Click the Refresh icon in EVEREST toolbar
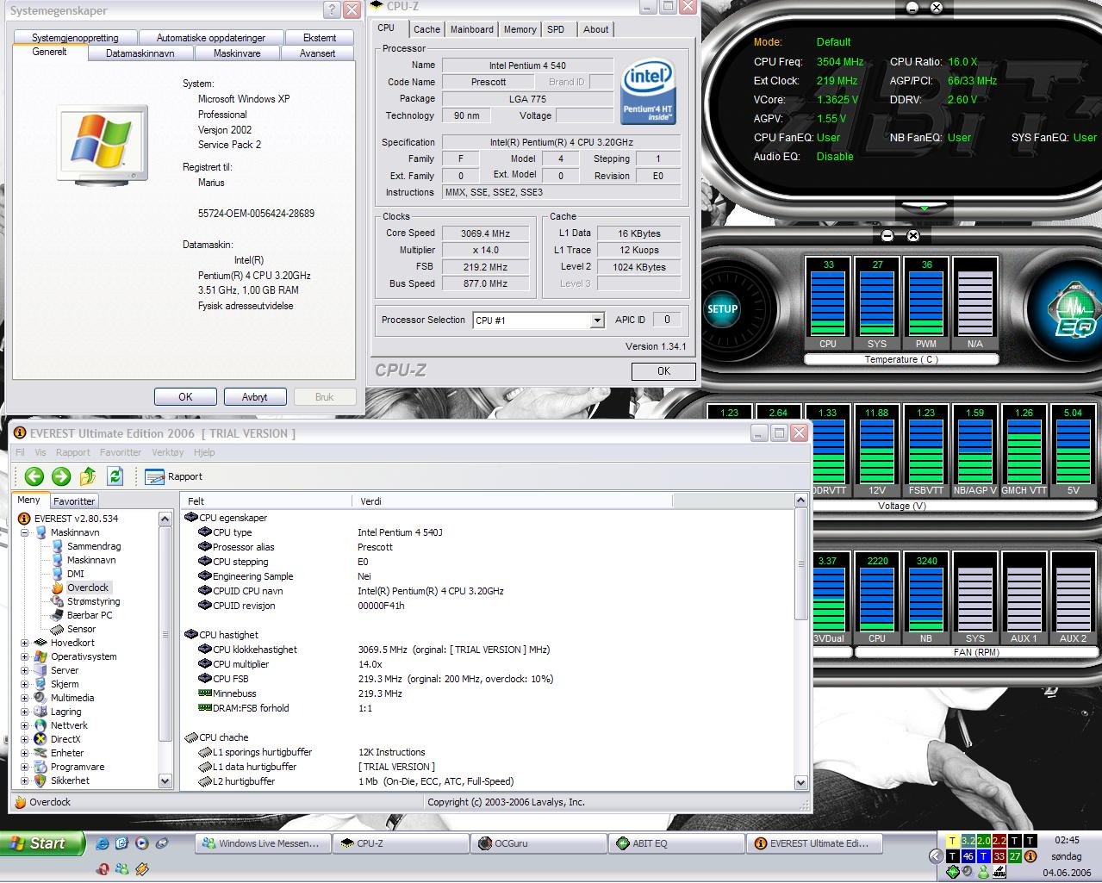Image resolution: width=1102 pixels, height=883 pixels. [115, 476]
